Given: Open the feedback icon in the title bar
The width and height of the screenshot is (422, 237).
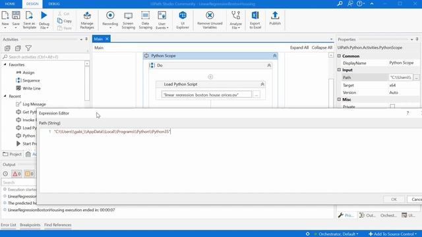Looking at the screenshot, I should tap(350, 4).
